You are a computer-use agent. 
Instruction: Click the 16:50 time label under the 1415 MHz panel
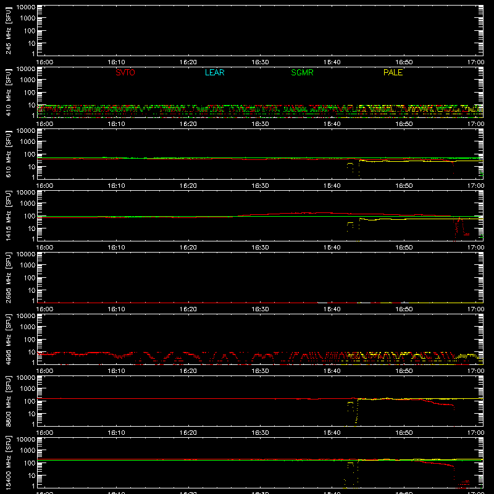click(x=404, y=248)
